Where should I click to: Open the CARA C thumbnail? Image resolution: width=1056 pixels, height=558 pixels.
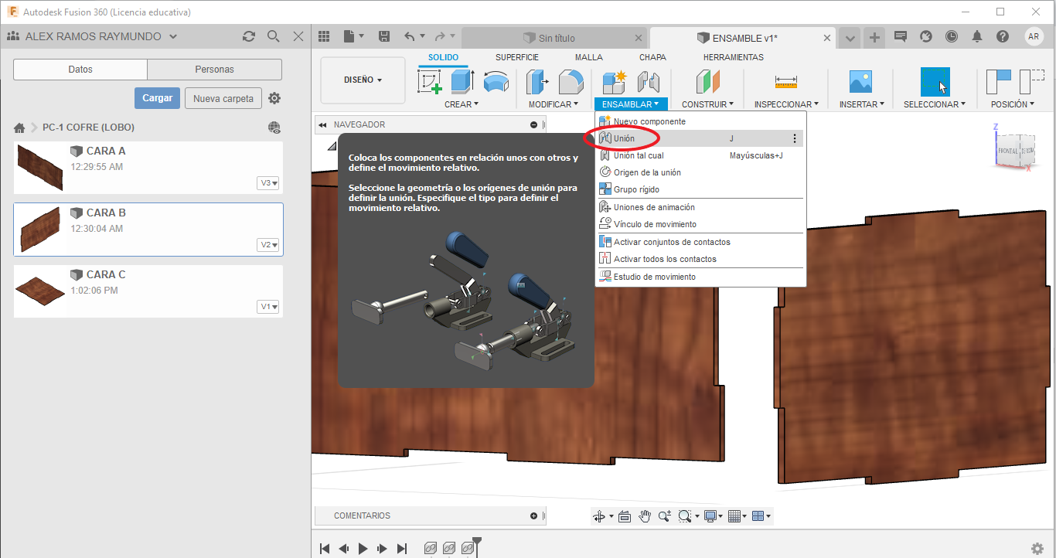pos(40,291)
